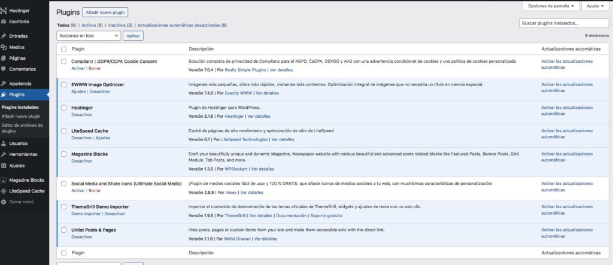Click the Comentarios speech bubble icon
This screenshot has width=613, height=265.
4,69
